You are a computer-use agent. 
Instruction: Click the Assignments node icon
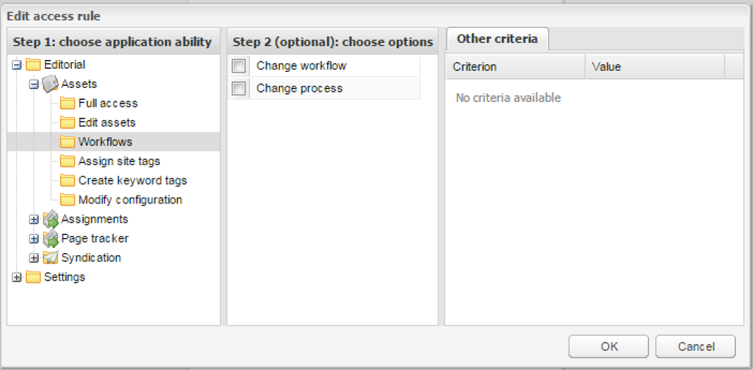pyautogui.click(x=50, y=219)
